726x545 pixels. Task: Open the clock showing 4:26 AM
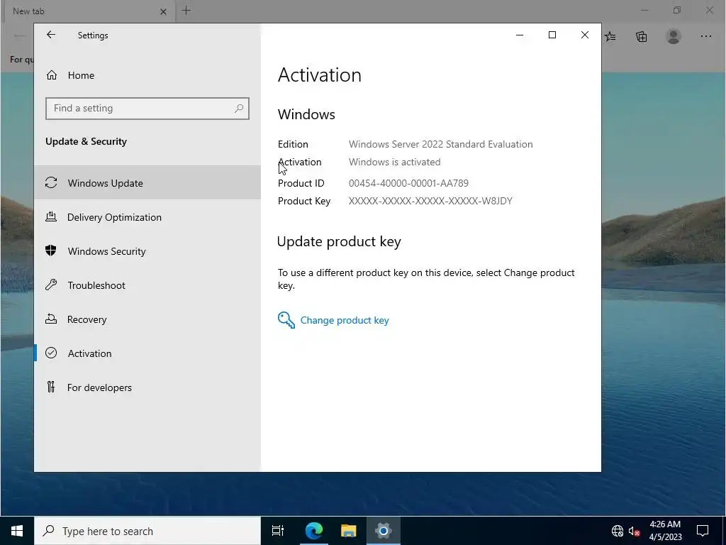(665, 531)
